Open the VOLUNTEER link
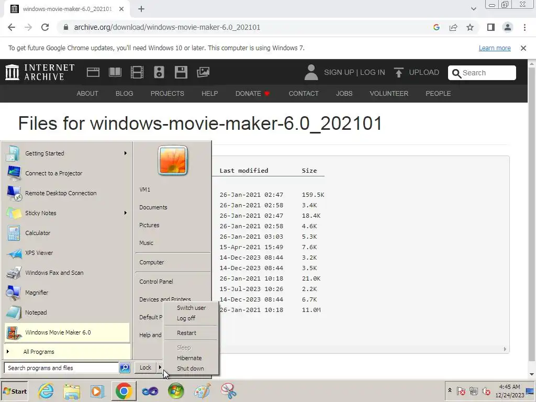Viewport: 536px width, 402px height. 389,93
